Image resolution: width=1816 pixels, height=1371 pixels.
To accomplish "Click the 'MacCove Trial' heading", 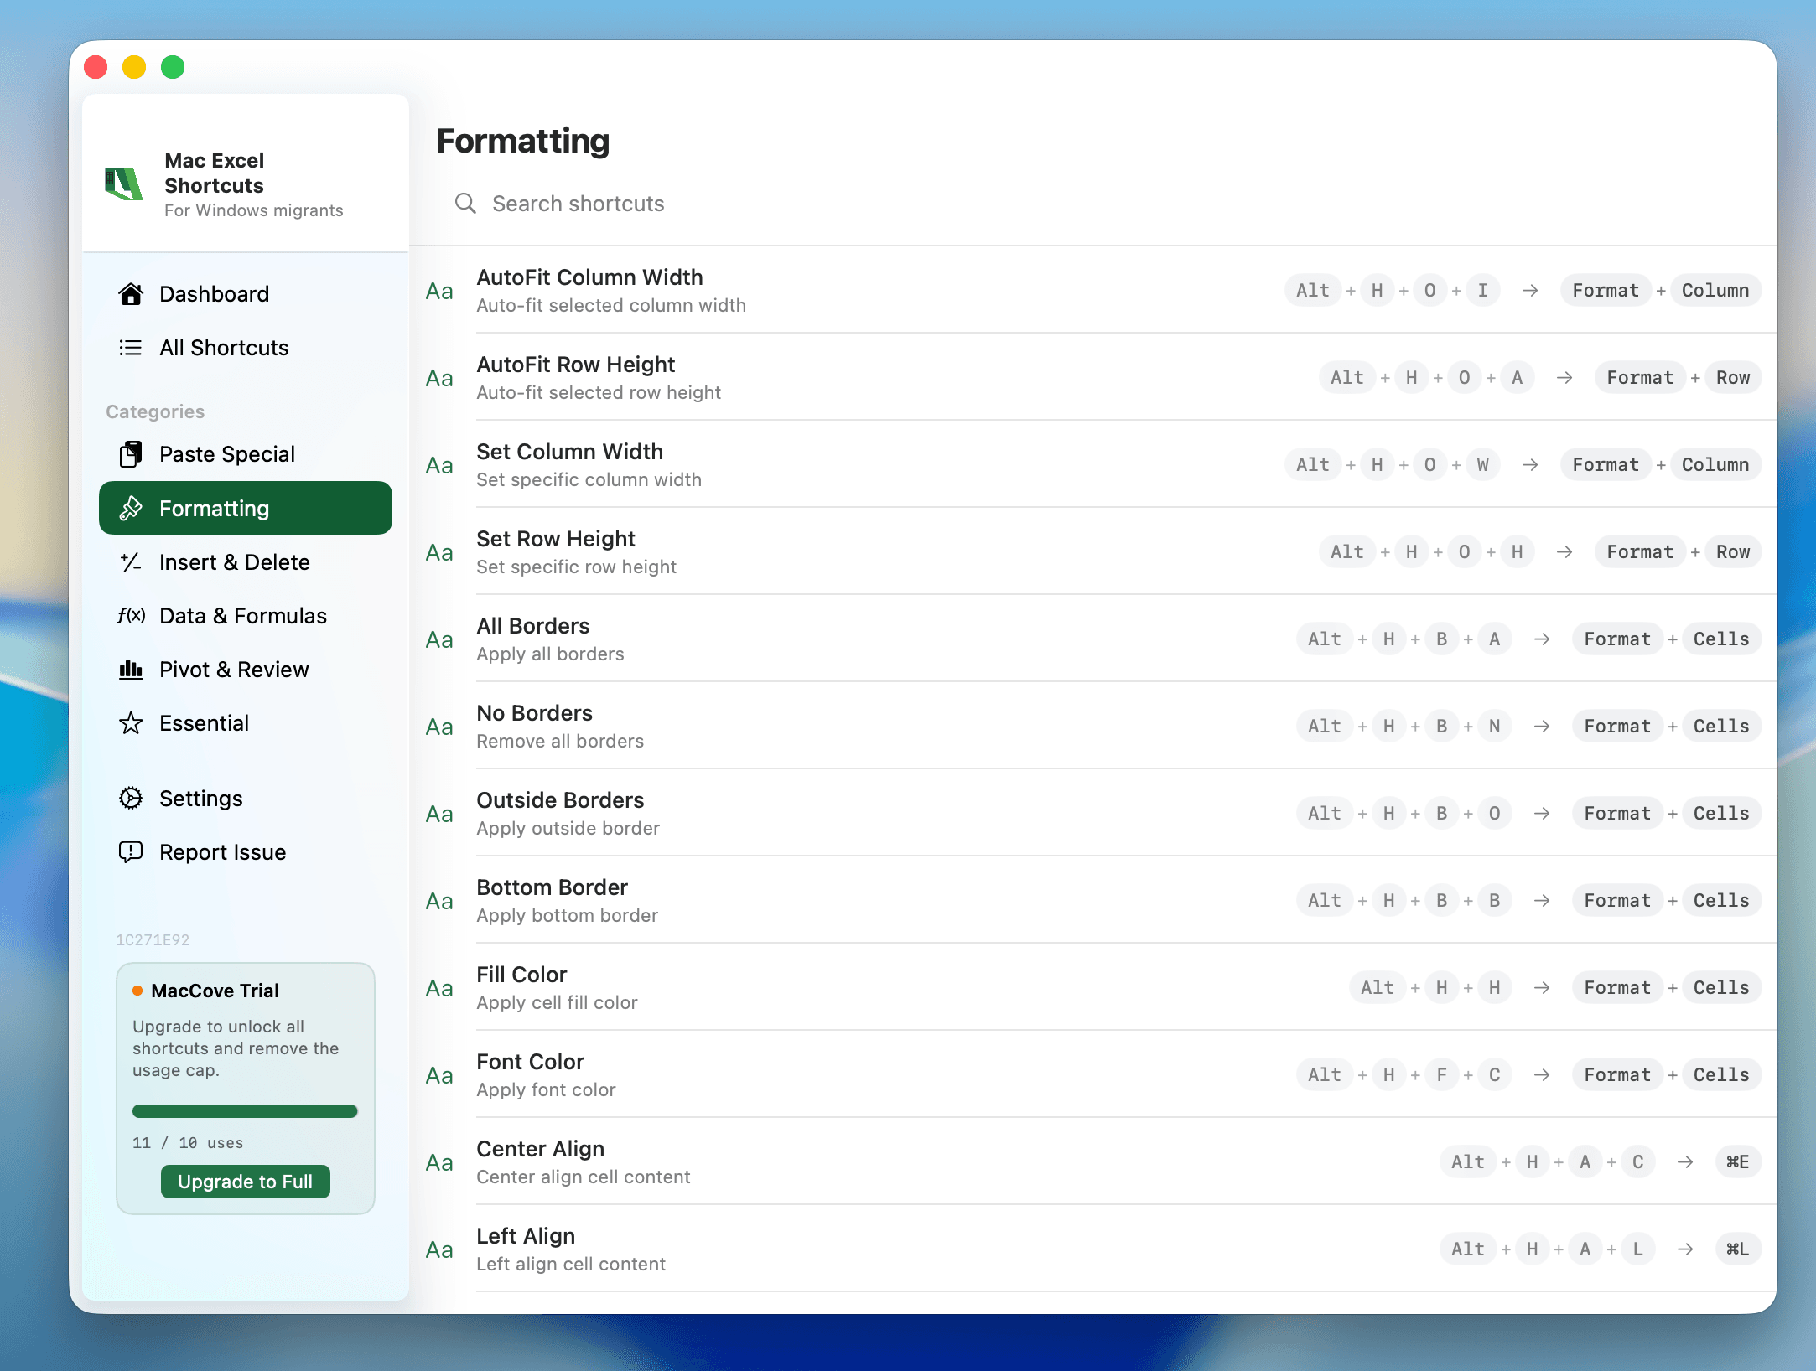I will pyautogui.click(x=215, y=991).
